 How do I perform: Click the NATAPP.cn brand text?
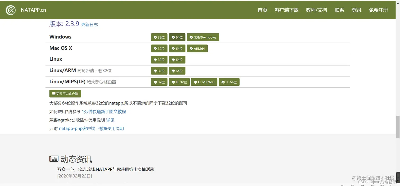pyautogui.click(x=33, y=10)
